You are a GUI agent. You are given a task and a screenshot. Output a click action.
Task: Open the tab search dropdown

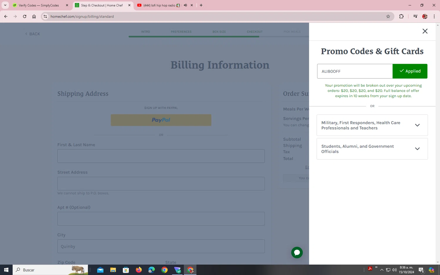pos(5,5)
